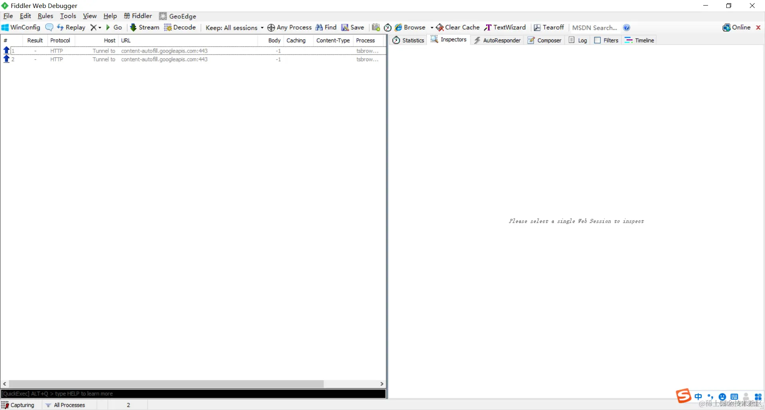765x410 pixels.
Task: Click the Sogou soft keyboard icon
Action: click(x=734, y=397)
